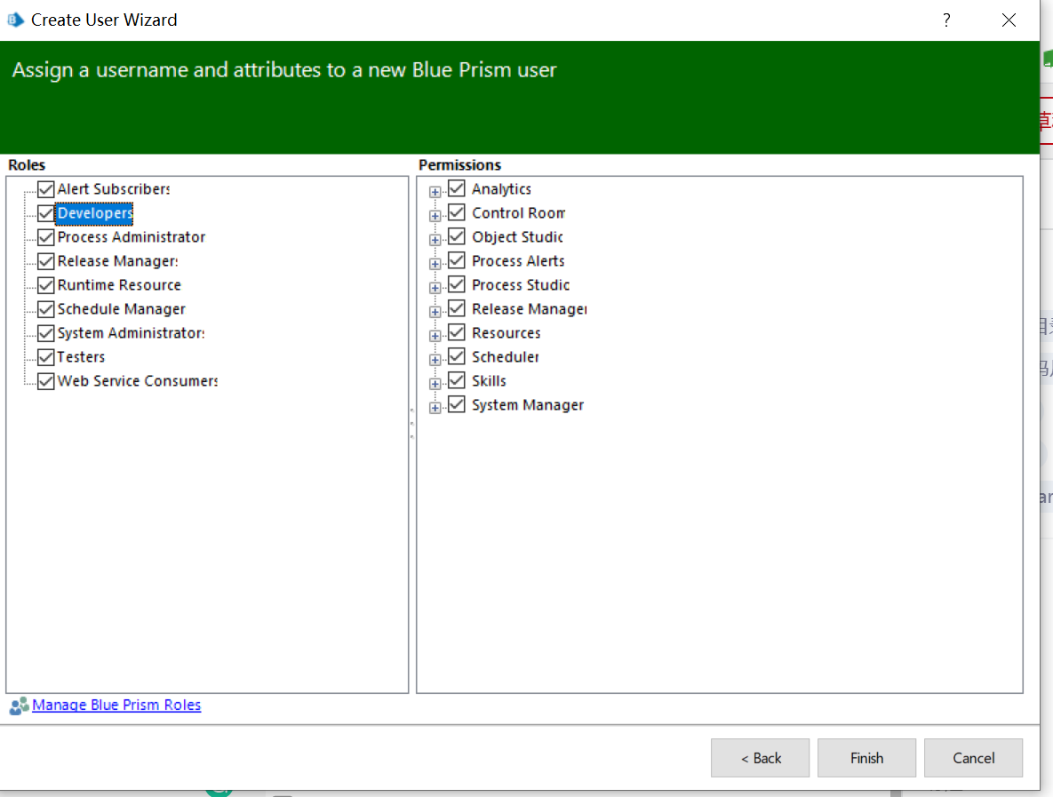
Task: Select the System Administrators role label
Action: pyautogui.click(x=131, y=333)
